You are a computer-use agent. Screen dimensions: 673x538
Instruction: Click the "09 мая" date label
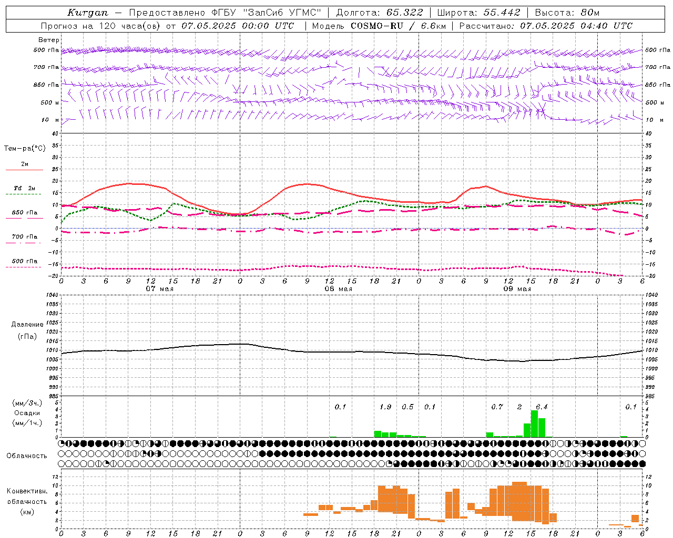coord(517,289)
